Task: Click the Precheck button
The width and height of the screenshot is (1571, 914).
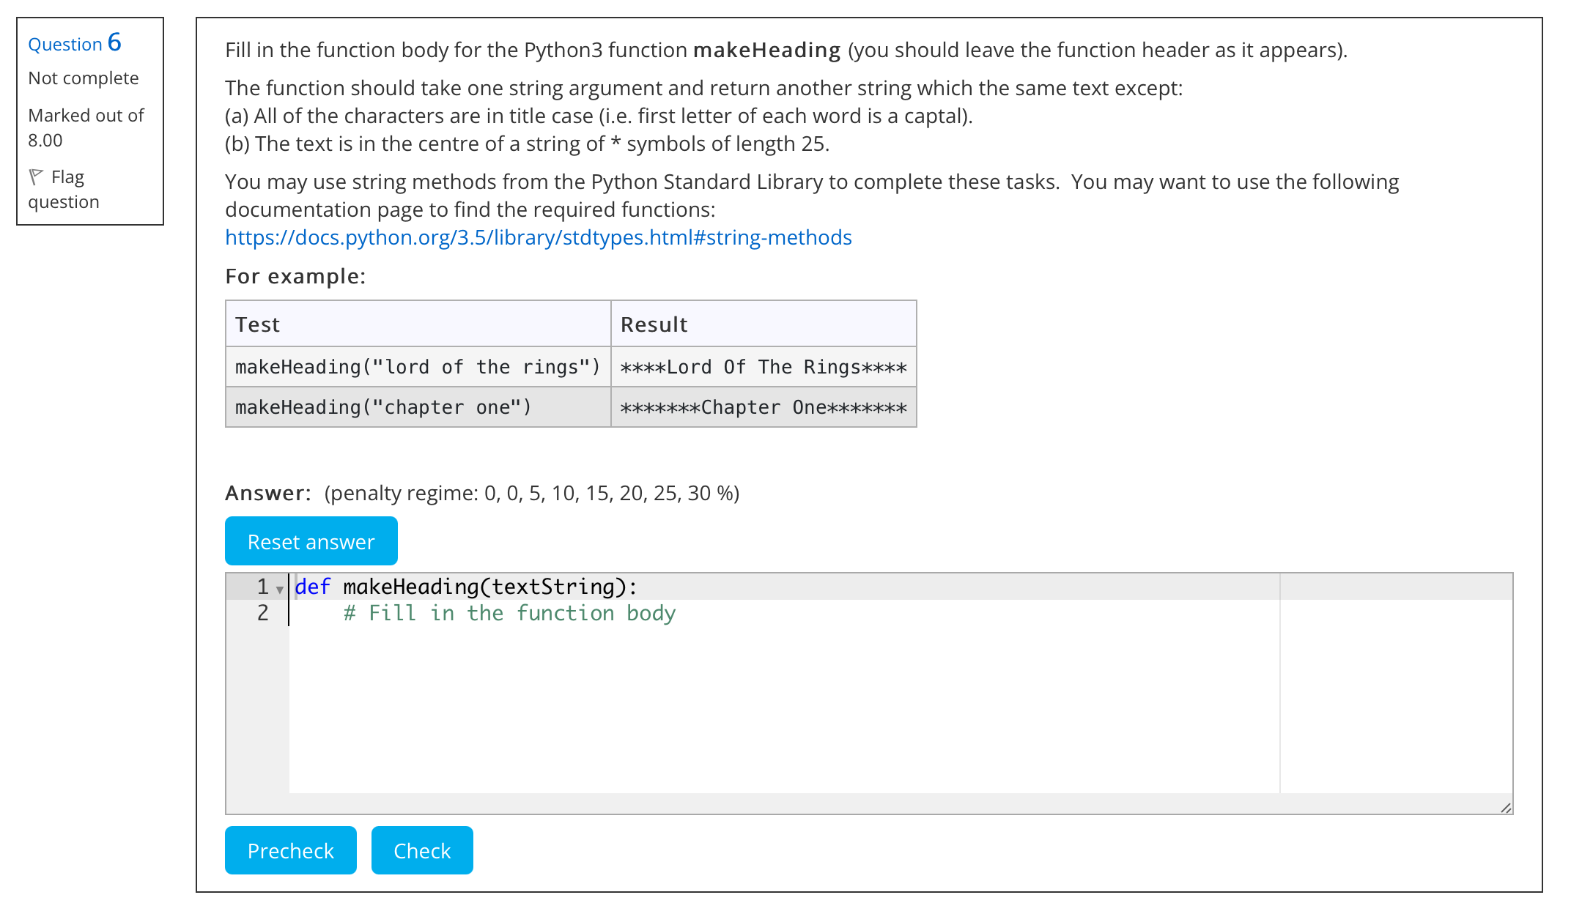Action: tap(290, 850)
